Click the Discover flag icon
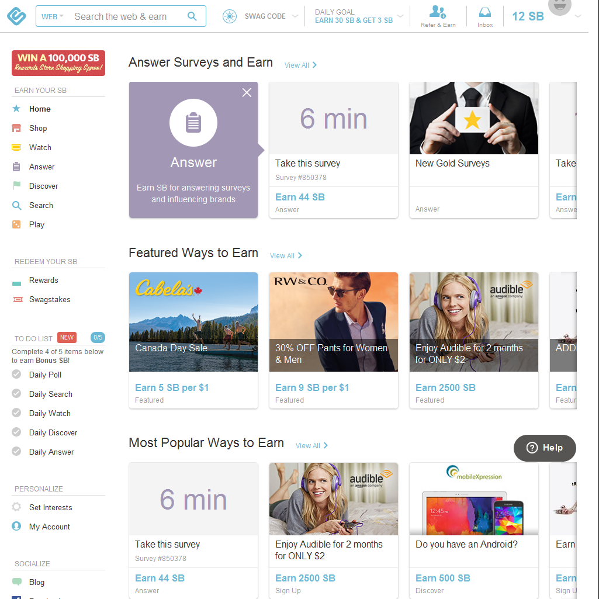This screenshot has height=599, width=599. [16, 186]
